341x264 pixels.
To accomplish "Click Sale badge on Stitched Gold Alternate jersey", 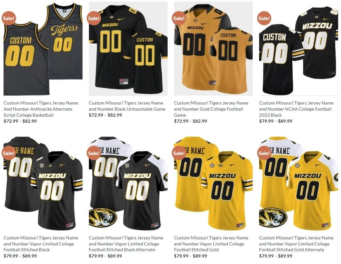I will 264,153.
